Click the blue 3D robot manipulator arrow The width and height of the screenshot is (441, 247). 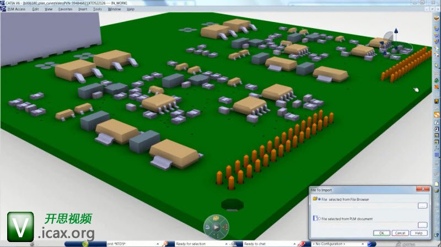pyautogui.click(x=396, y=30)
